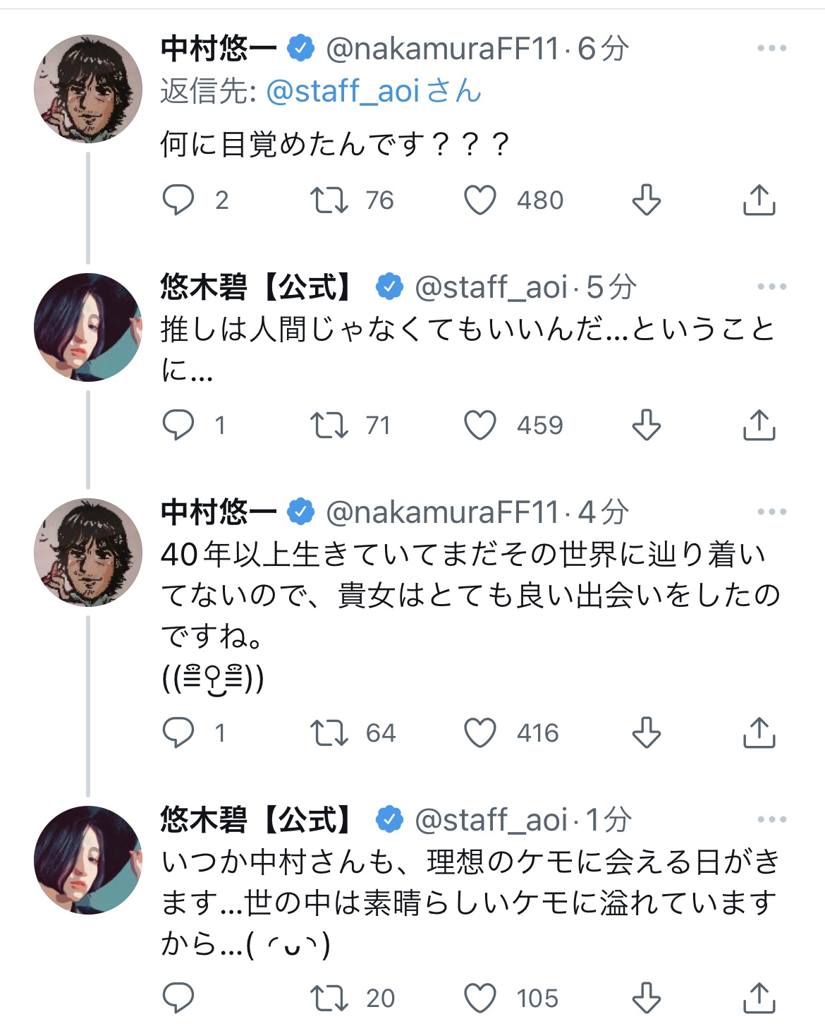Like the tweet with 480 likes
Viewport: 825px width, 1031px height.
point(480,200)
